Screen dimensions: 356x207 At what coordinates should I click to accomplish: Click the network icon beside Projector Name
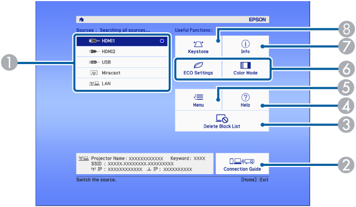pyautogui.click(x=84, y=158)
